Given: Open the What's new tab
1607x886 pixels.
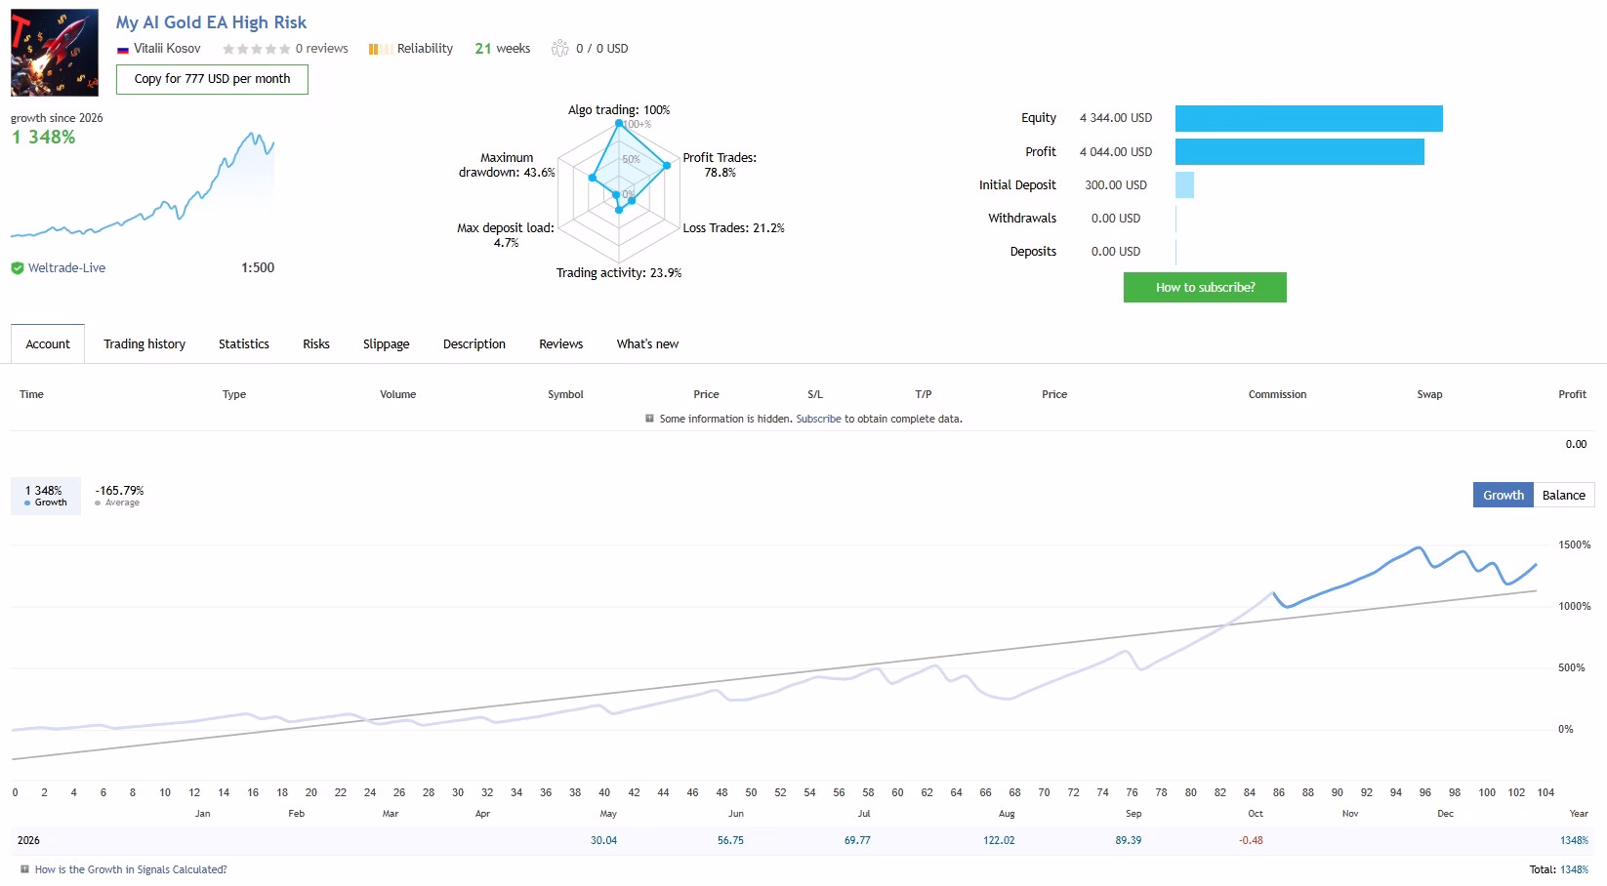Looking at the screenshot, I should (647, 344).
